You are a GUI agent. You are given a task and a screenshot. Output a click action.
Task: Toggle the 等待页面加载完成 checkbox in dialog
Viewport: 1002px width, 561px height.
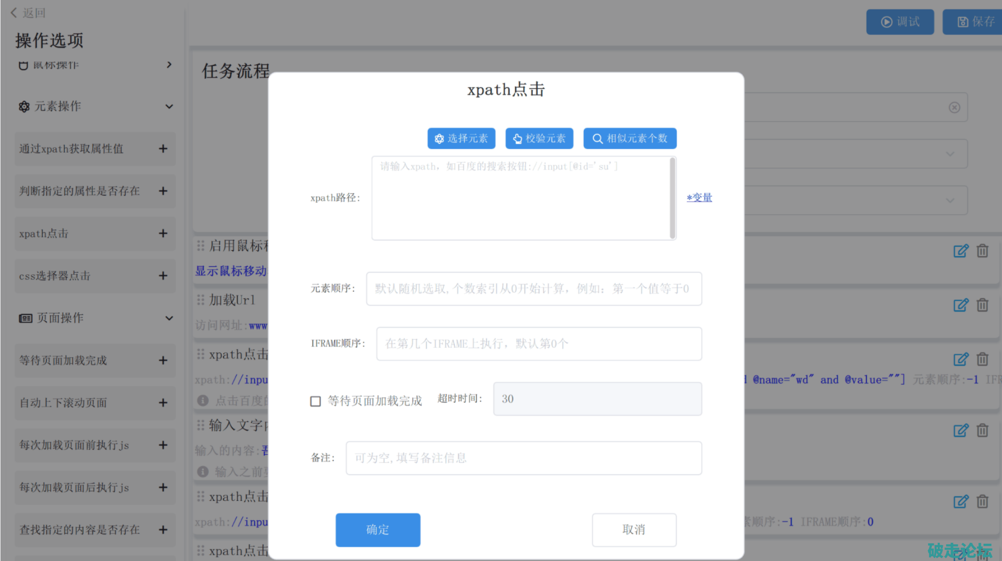(315, 401)
